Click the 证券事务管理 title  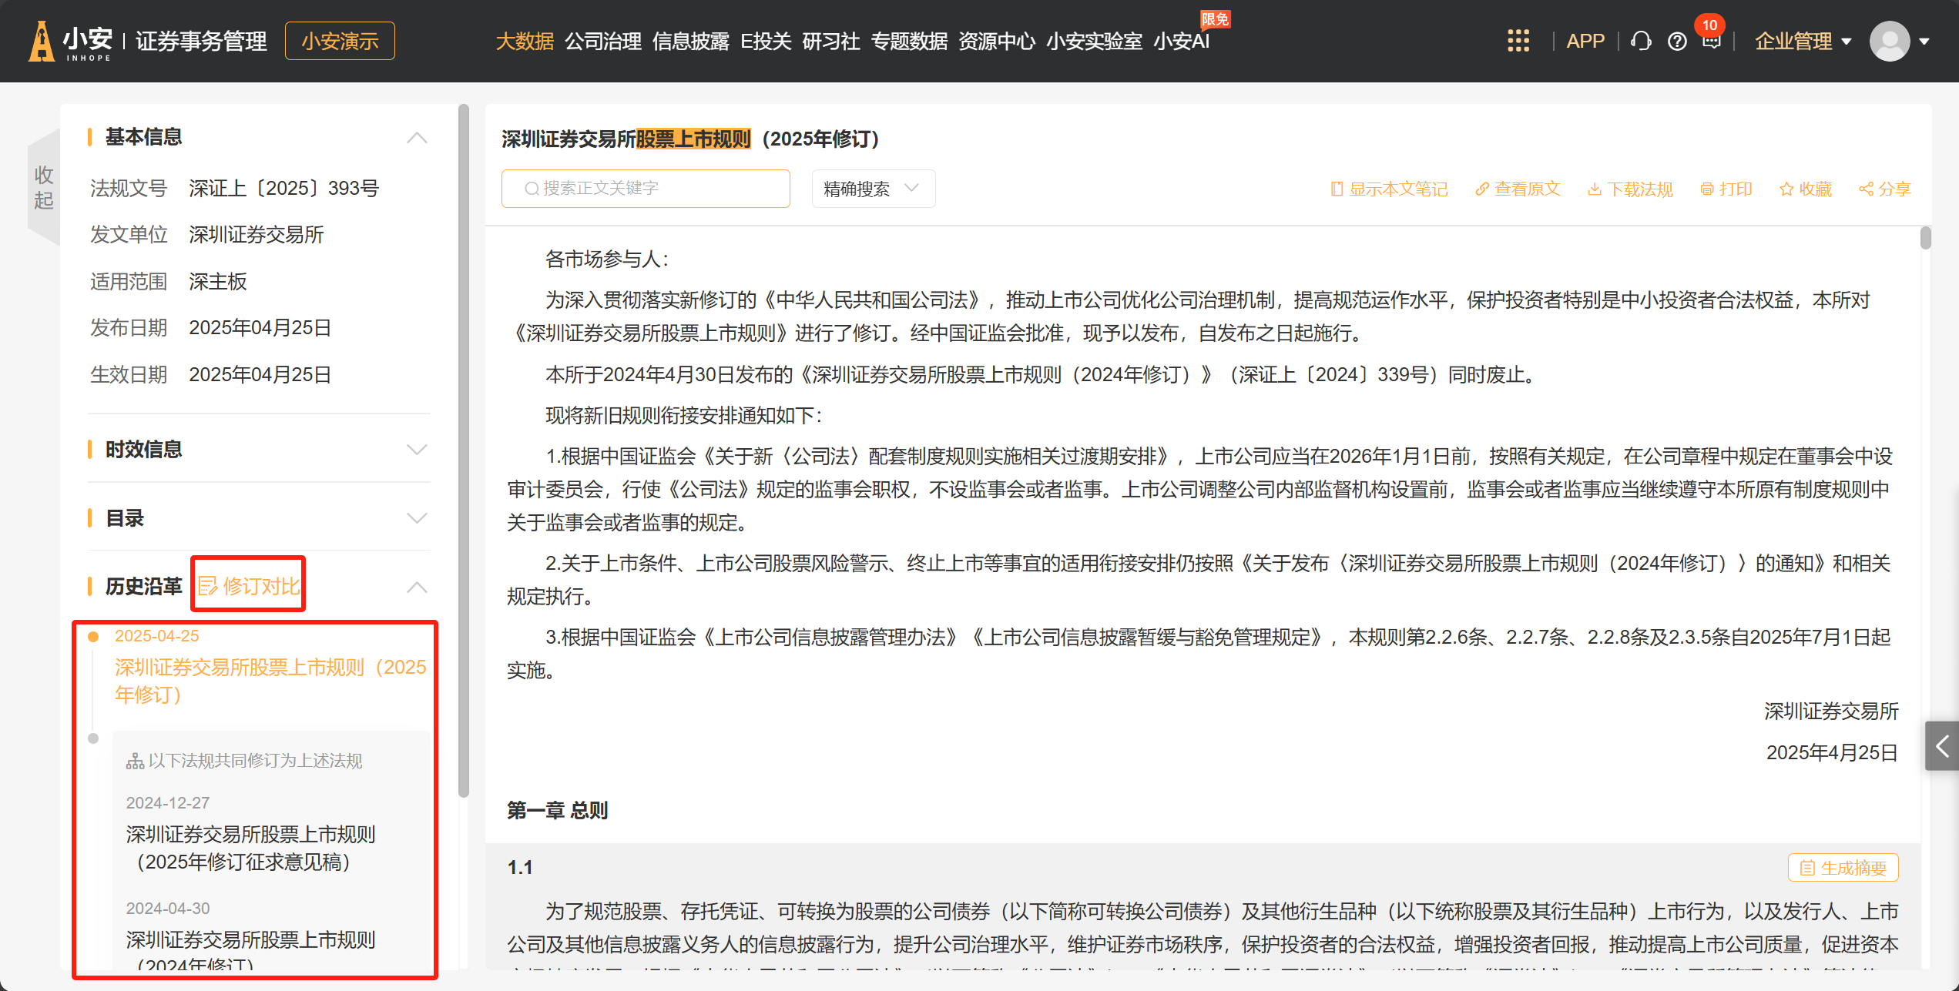pyautogui.click(x=201, y=41)
